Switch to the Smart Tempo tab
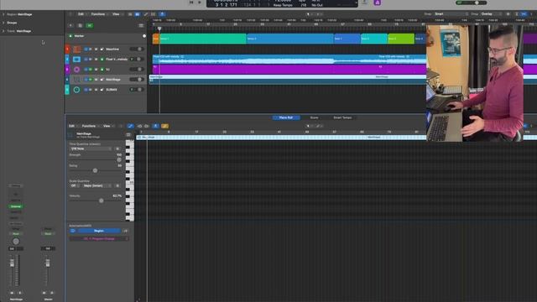 tap(342, 117)
